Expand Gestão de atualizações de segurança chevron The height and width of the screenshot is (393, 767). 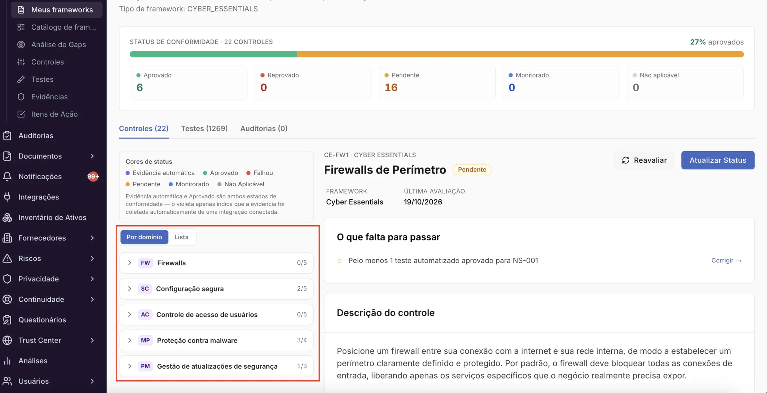pos(129,366)
